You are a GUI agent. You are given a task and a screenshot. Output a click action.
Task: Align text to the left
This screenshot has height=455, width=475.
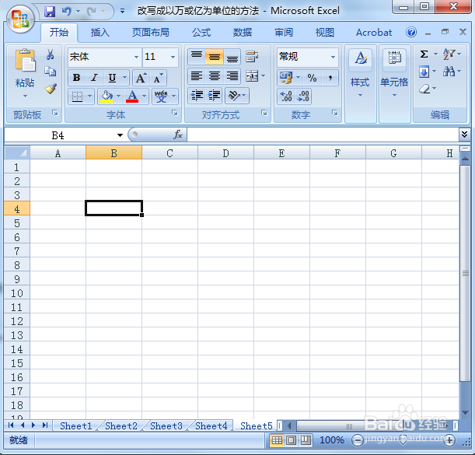click(x=197, y=76)
